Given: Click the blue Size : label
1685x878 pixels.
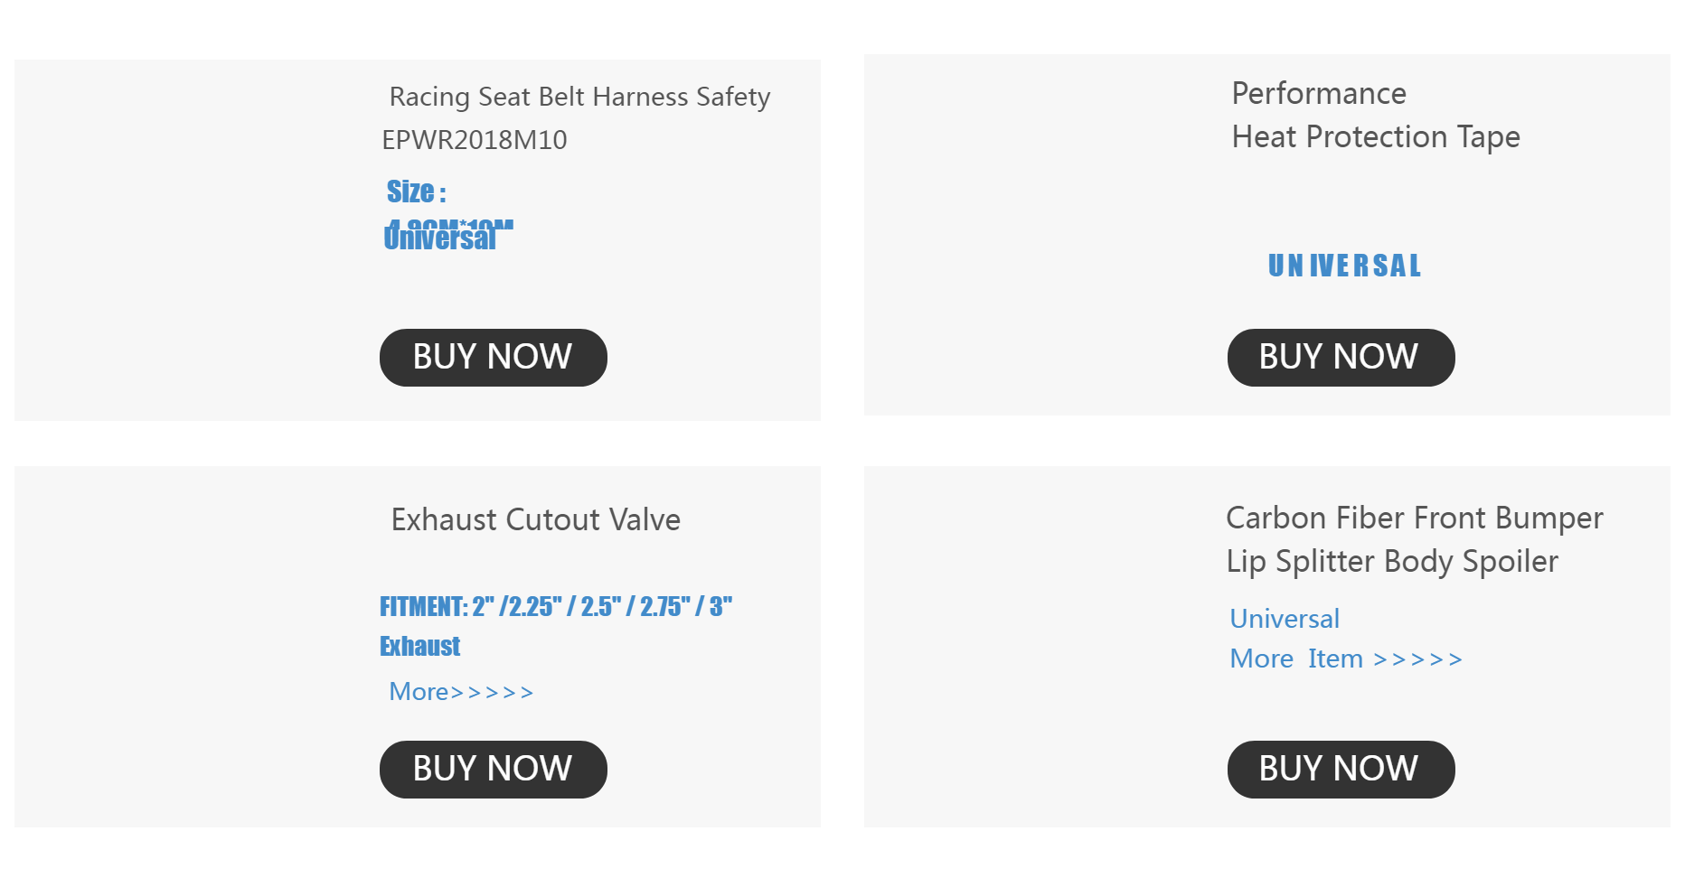Looking at the screenshot, I should [x=416, y=191].
